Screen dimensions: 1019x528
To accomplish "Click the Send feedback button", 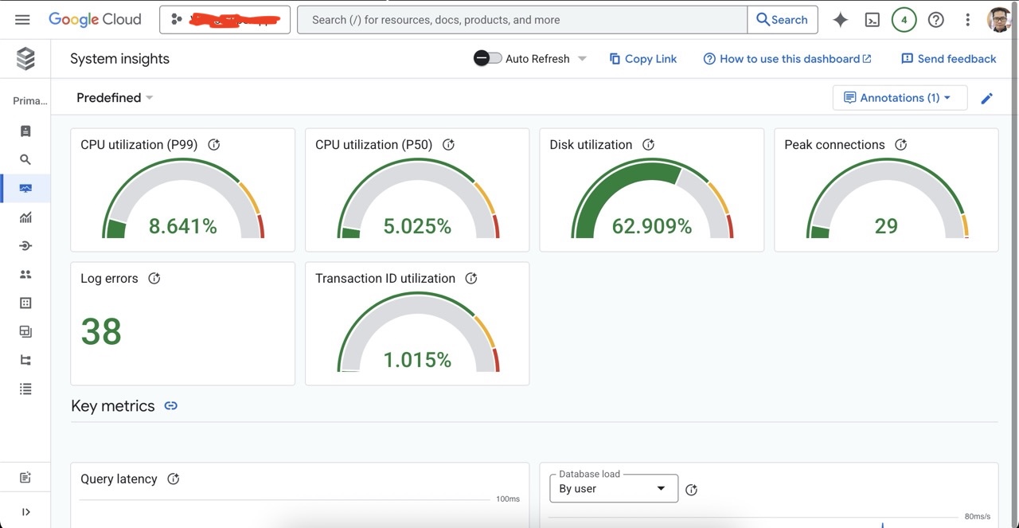I will pyautogui.click(x=948, y=59).
